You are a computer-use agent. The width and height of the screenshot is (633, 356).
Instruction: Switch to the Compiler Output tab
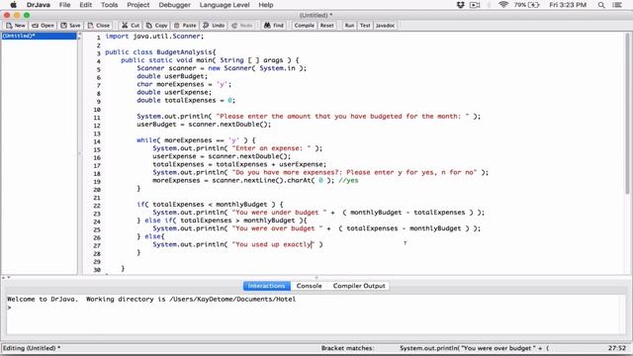(359, 286)
